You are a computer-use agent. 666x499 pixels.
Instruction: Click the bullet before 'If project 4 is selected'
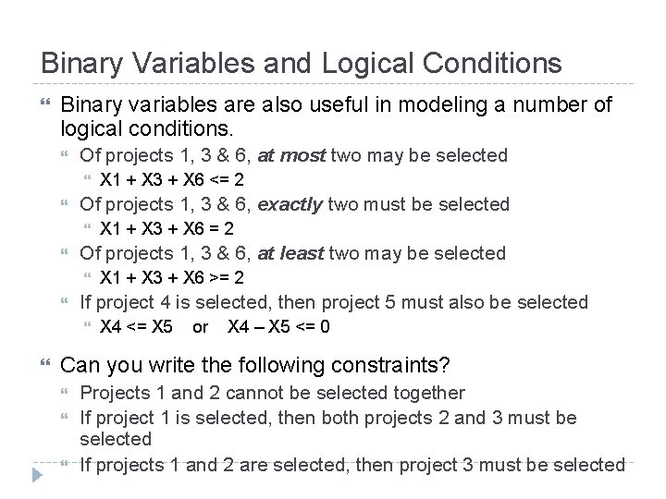65,300
